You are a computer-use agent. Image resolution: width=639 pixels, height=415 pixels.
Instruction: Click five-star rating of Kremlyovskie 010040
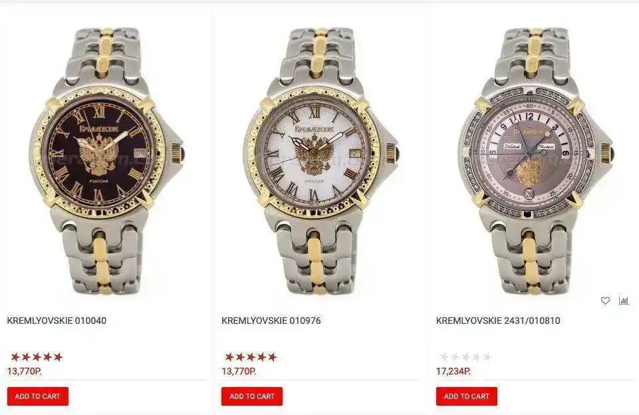pyautogui.click(x=37, y=357)
